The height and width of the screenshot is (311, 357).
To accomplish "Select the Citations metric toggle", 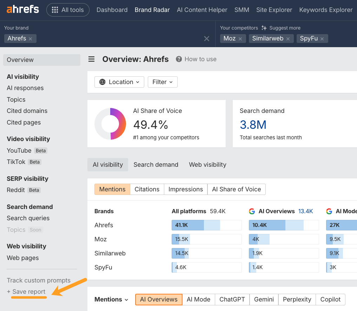I will 147,189.
